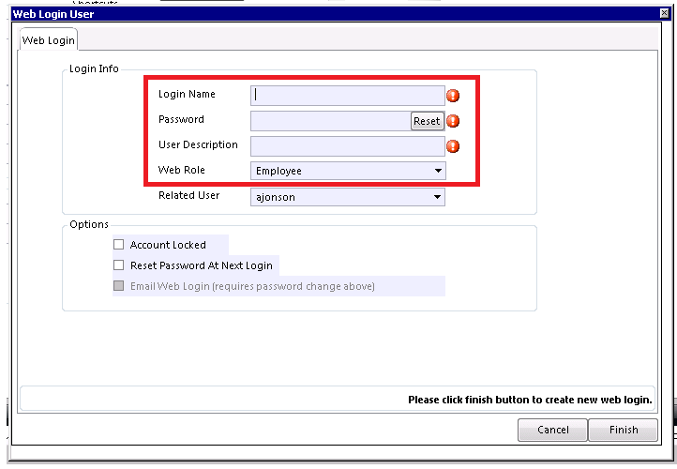
Task: Enable the Account Locked checkbox
Action: point(119,245)
